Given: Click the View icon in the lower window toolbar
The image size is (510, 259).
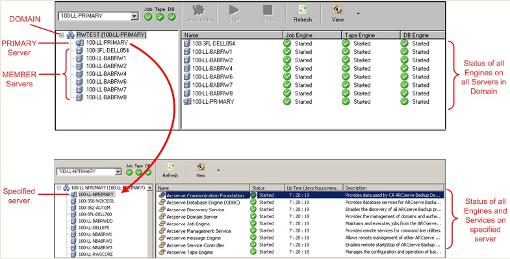Looking at the screenshot, I should click(201, 167).
